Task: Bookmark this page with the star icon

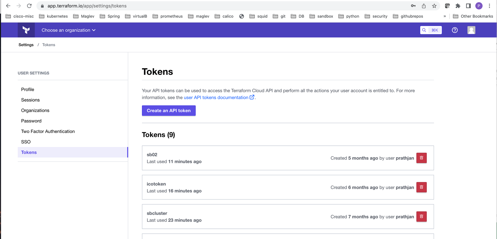Action: coord(434,6)
